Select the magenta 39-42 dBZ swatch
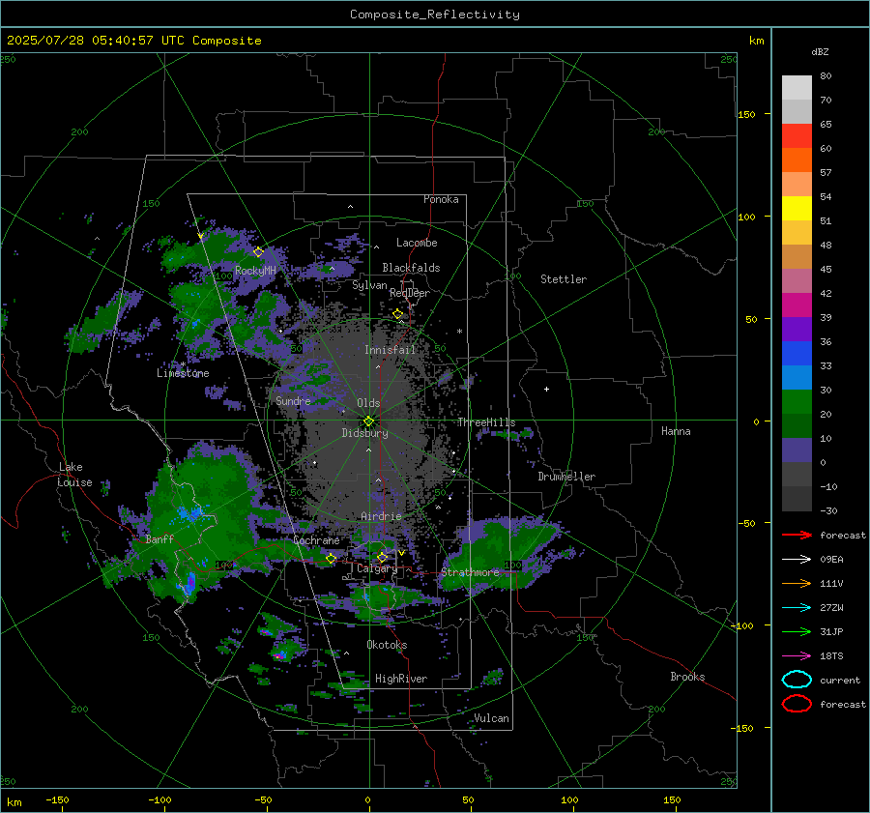Image resolution: width=870 pixels, height=813 pixels. tap(797, 305)
